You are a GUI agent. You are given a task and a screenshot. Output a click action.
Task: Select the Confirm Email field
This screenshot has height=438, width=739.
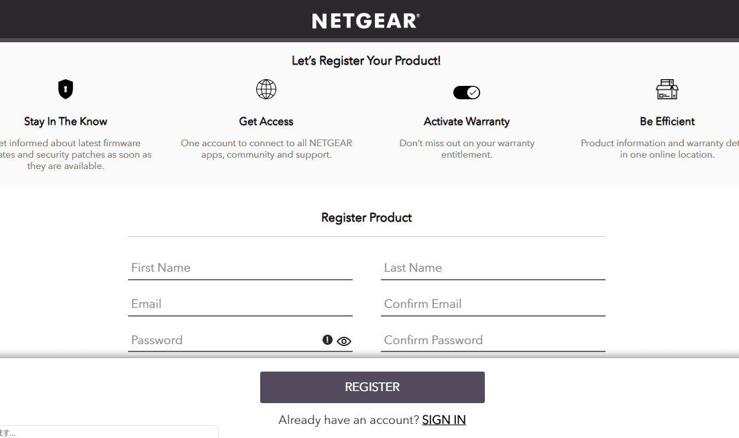pos(493,304)
